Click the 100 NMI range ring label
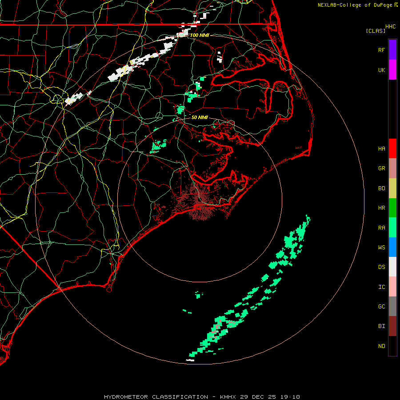 (200, 35)
